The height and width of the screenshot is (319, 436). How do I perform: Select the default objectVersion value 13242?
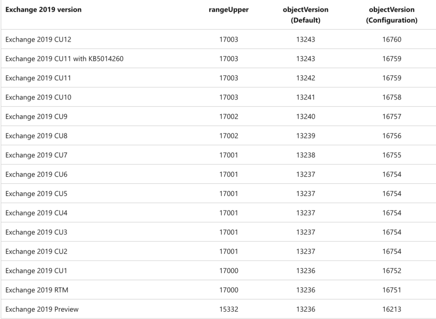(305, 78)
